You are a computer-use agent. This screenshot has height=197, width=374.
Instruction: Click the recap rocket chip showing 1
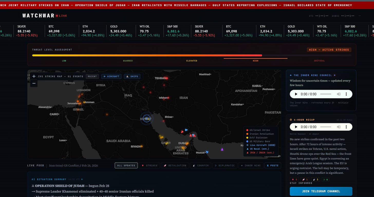pyautogui.click(x=305, y=180)
